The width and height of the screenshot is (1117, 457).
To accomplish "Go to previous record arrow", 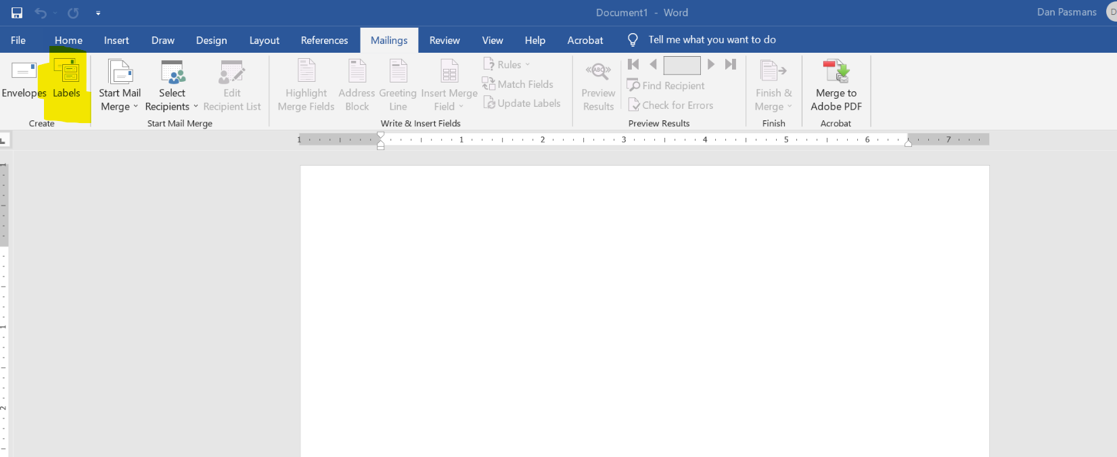I will [x=653, y=64].
